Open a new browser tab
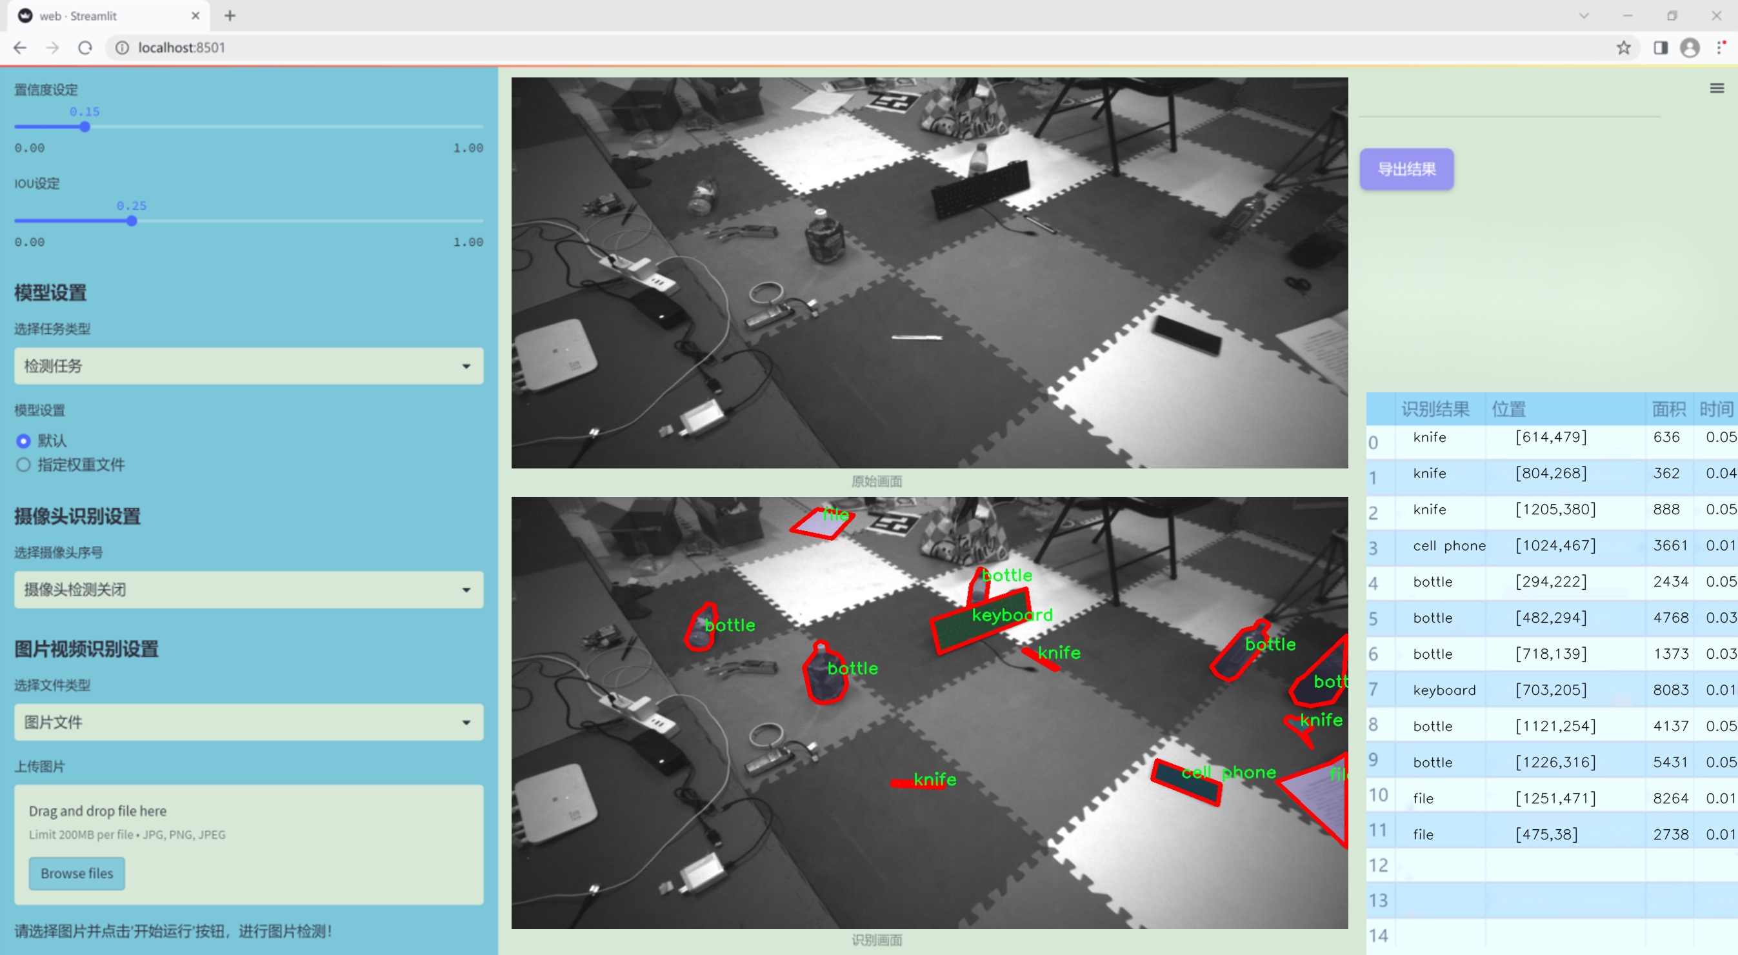 [230, 15]
